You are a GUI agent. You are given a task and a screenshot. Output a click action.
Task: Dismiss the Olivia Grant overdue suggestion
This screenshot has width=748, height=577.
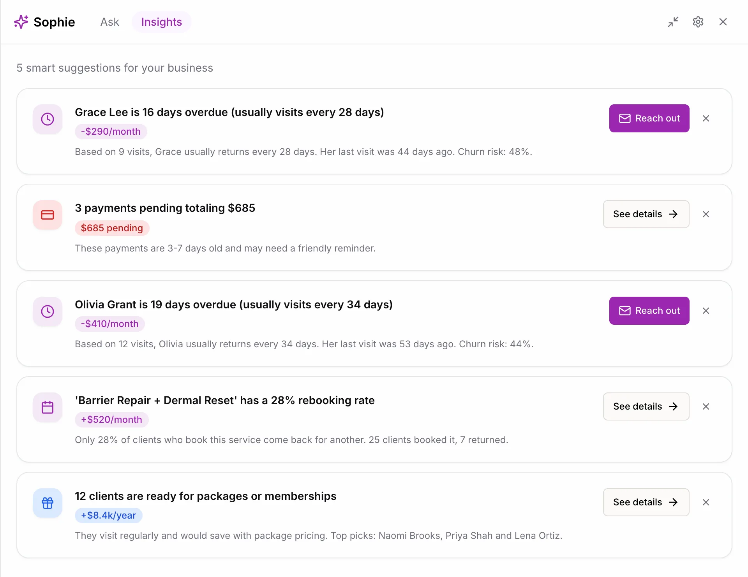tap(706, 311)
